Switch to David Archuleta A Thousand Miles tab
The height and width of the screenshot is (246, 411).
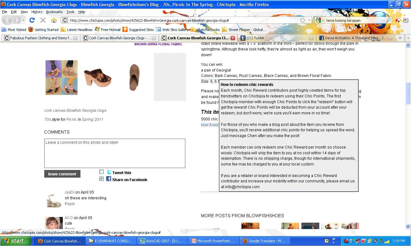point(356,38)
